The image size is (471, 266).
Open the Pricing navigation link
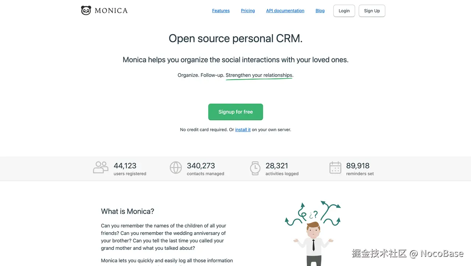(248, 11)
